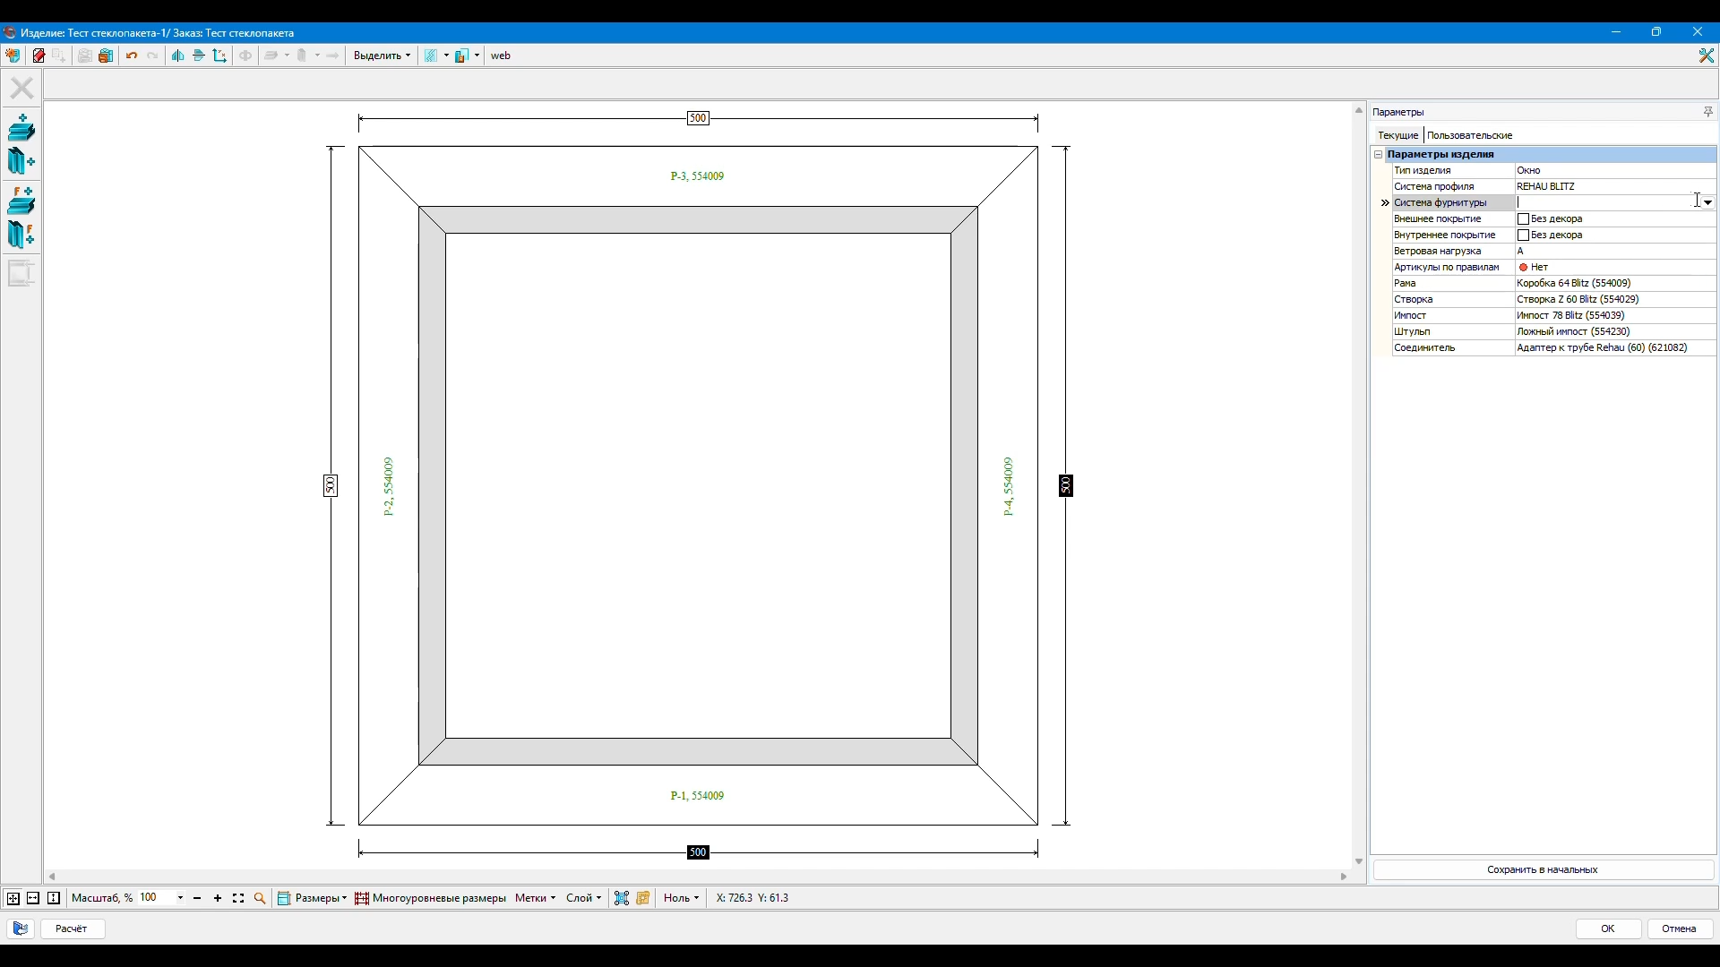Toggle the Внешнее покрытие Без декора checkbox
Screen dimensions: 1720x967
tap(1523, 219)
